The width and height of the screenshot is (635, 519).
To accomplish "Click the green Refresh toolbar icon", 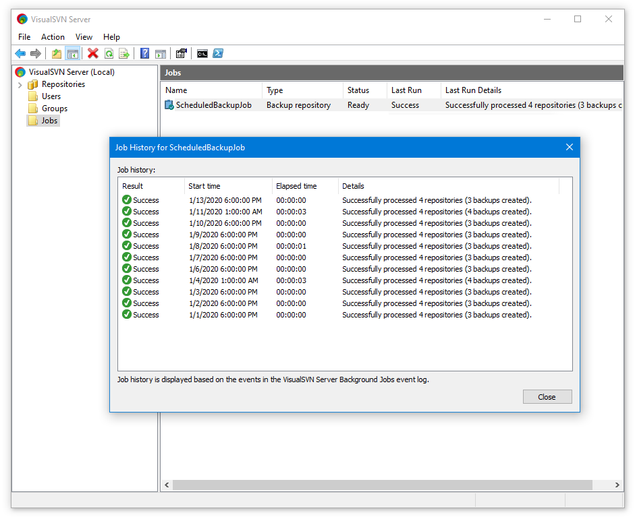I will pos(109,54).
